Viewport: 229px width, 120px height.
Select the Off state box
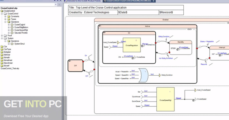75,66
